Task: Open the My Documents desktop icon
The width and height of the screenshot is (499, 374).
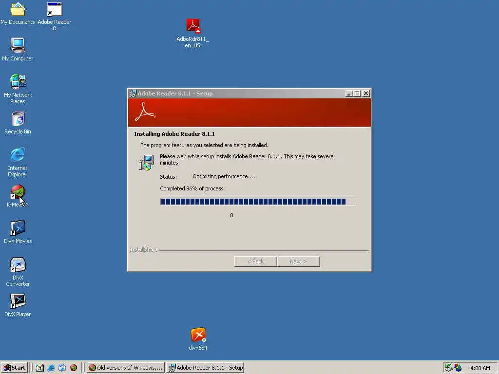Action: click(x=18, y=13)
